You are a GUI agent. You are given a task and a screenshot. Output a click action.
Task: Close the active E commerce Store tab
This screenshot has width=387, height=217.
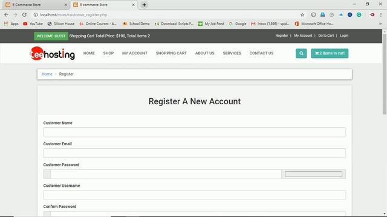point(133,5)
